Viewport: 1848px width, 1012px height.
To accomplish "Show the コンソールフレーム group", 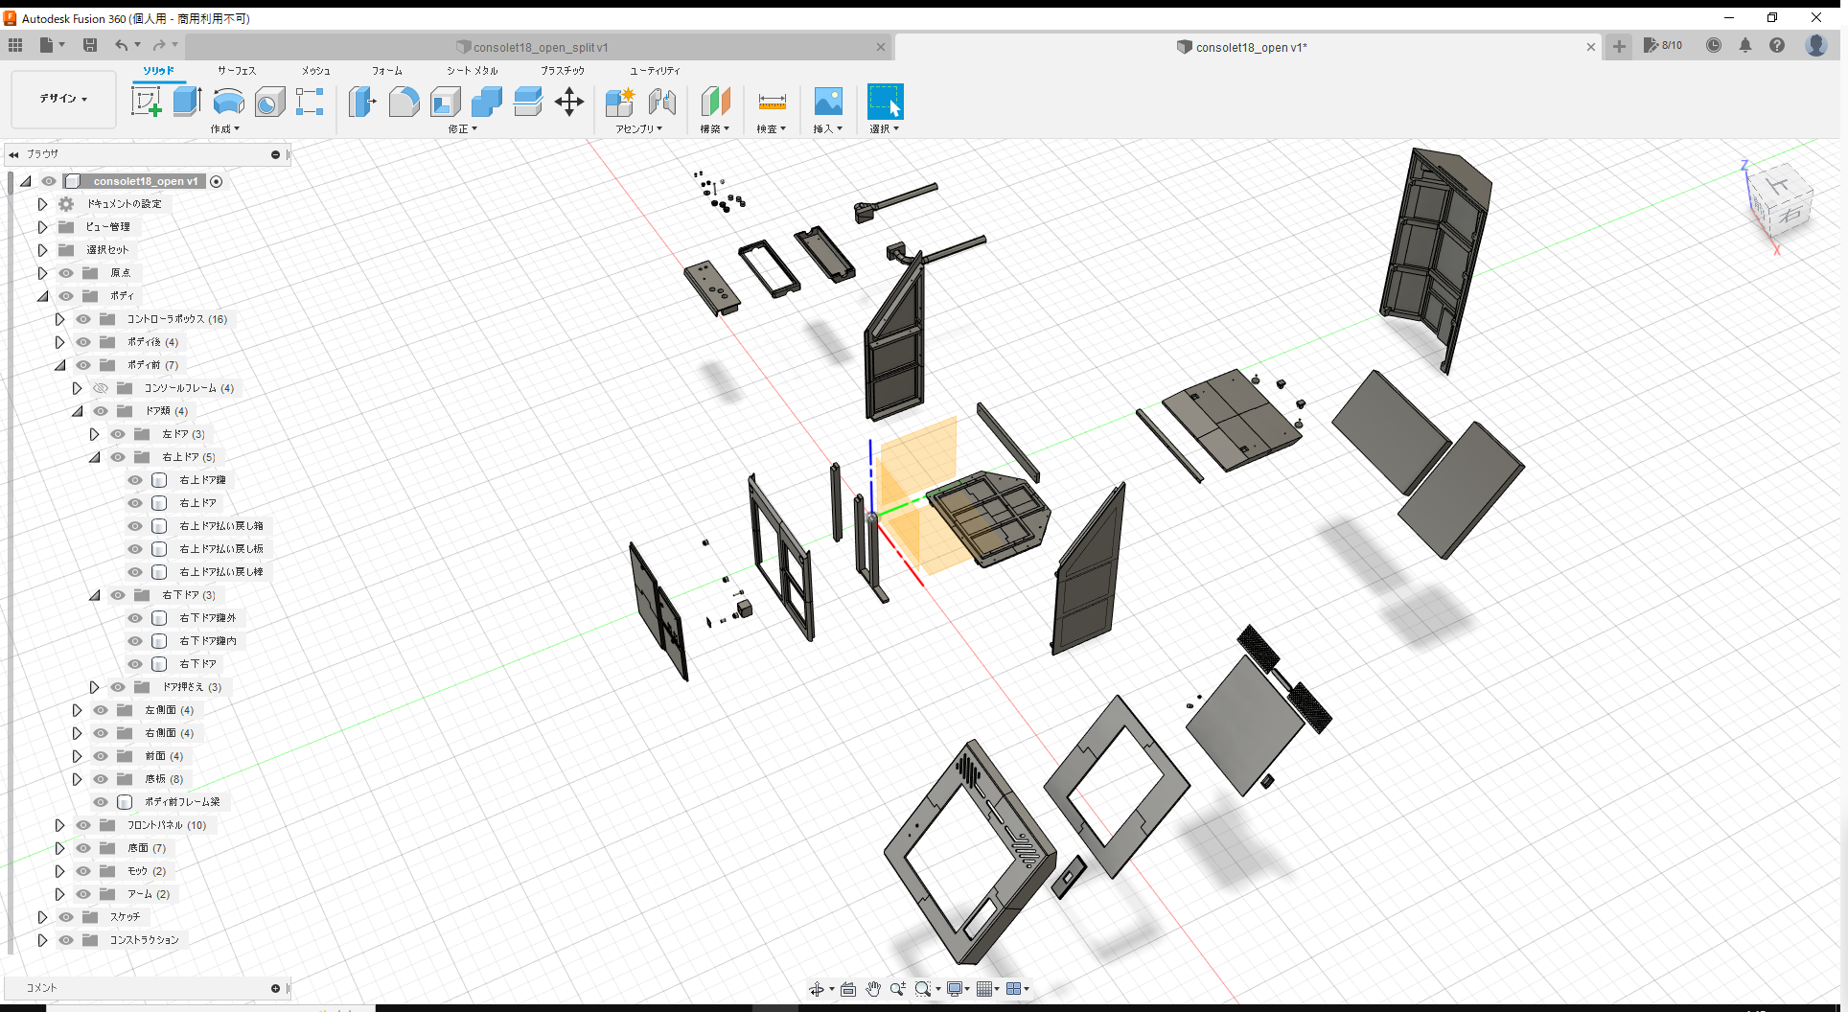I will (x=100, y=388).
